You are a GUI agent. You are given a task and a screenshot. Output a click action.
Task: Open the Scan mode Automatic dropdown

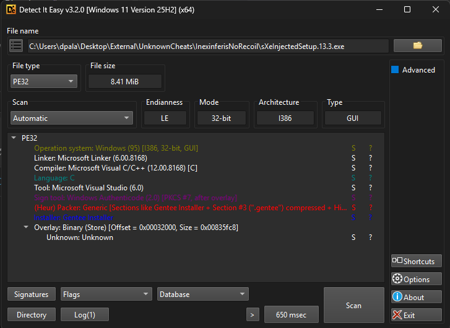point(72,118)
